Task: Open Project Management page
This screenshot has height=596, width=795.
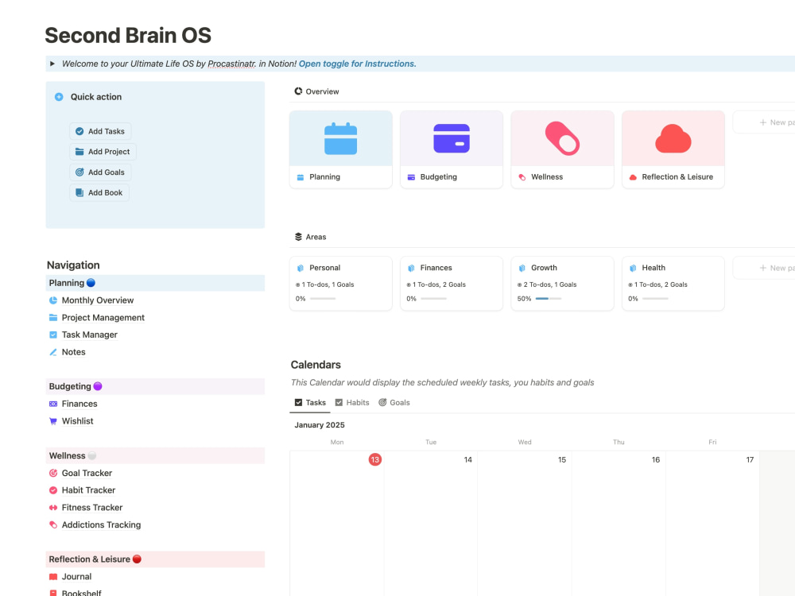Action: (x=103, y=318)
